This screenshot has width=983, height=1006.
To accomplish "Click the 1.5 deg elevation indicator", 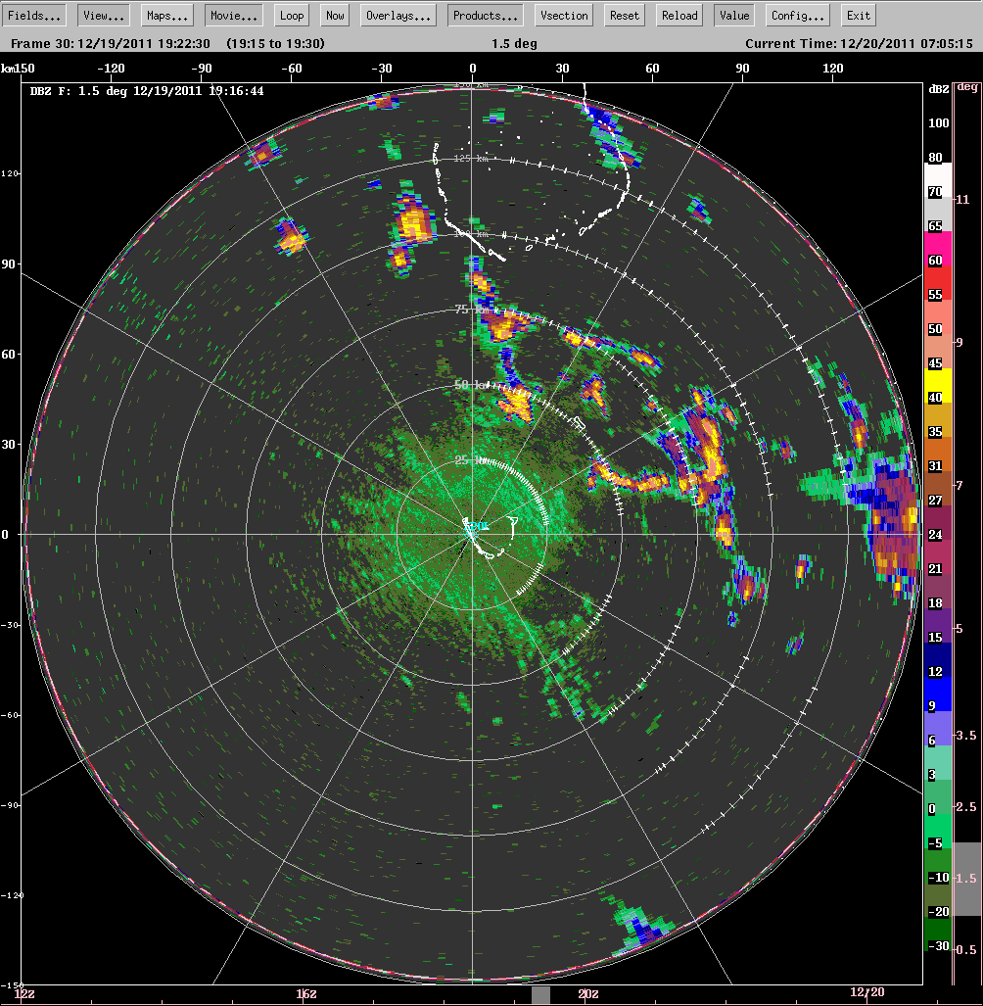I will 514,43.
